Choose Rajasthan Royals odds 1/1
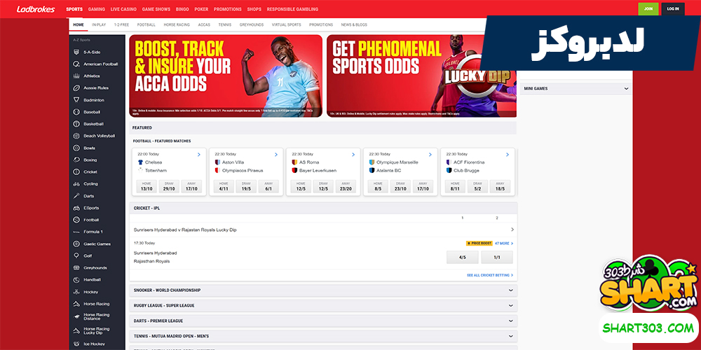Screen dimensions: 701x350 [497, 257]
